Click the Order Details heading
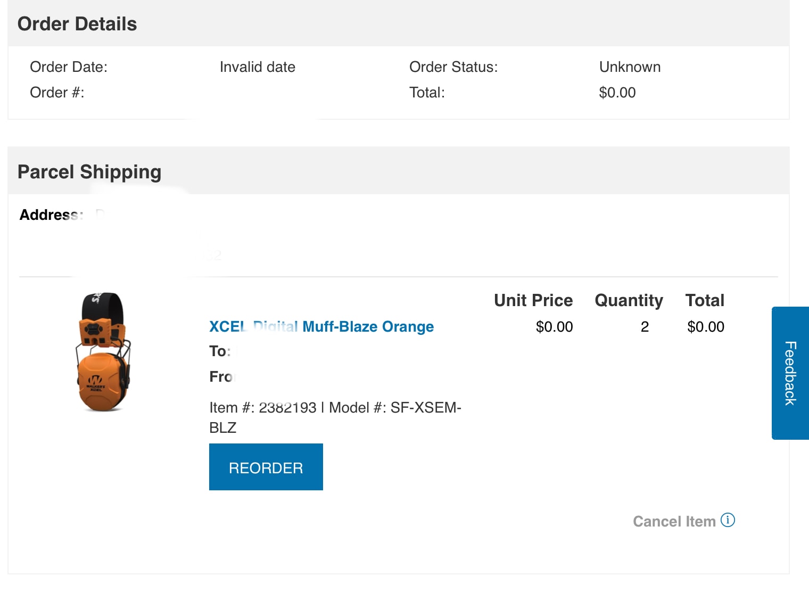Viewport: 809px width, 592px height. (x=77, y=24)
